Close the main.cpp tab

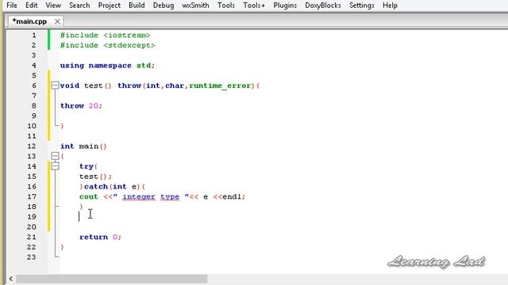(x=57, y=21)
